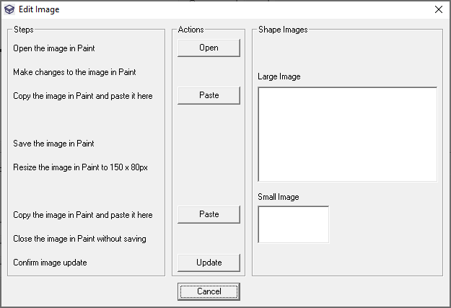Select the Small Image preview box
Screen dimensions: 451x308
tap(293, 224)
